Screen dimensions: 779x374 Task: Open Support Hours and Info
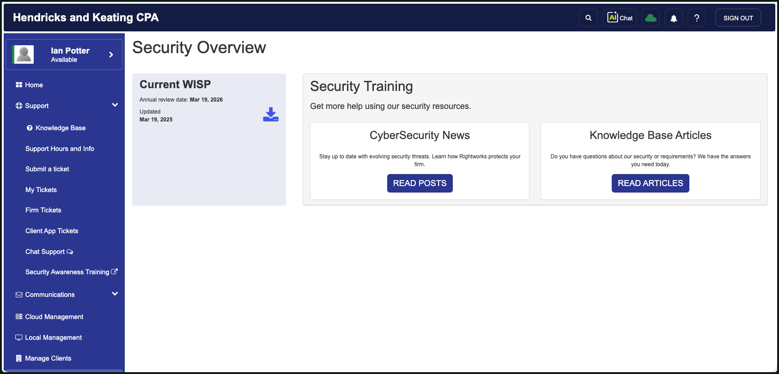point(60,149)
